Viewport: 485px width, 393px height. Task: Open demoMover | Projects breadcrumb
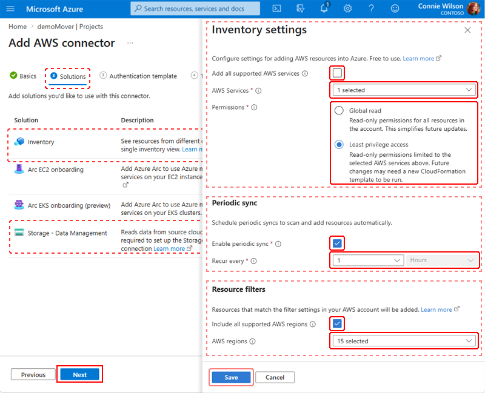pos(70,27)
